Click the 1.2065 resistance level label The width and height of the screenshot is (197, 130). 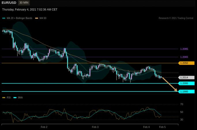click(x=184, y=57)
